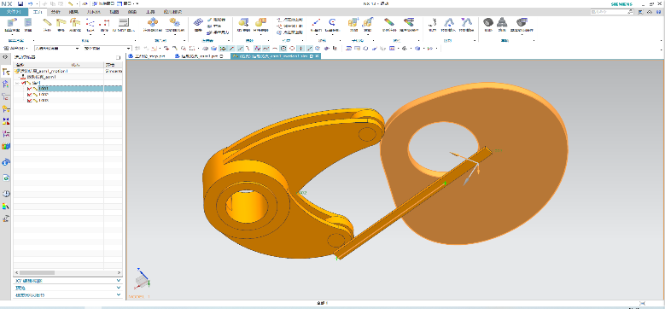Image resolution: width=665 pixels, height=309 pixels.
Task: Switch to the Application module ribbon tab
Action: coord(172,12)
